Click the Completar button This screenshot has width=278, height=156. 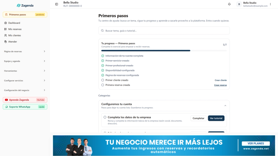pyautogui.click(x=198, y=118)
